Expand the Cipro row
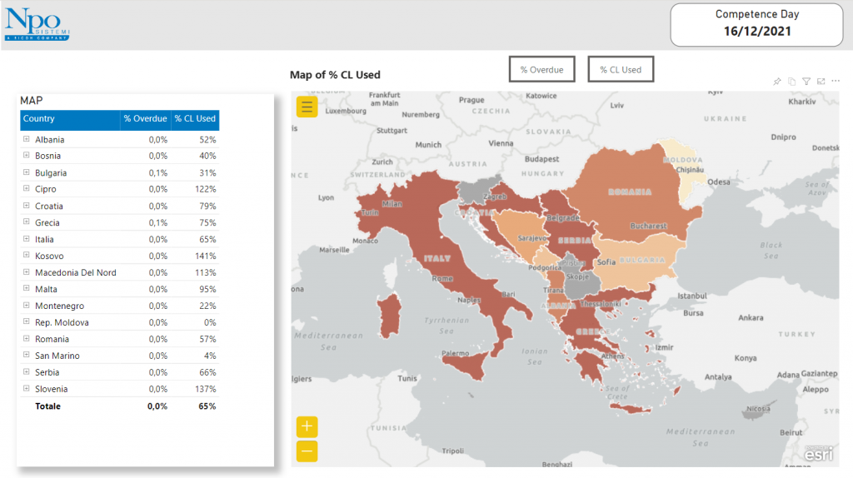The height and width of the screenshot is (478, 853). (x=27, y=190)
